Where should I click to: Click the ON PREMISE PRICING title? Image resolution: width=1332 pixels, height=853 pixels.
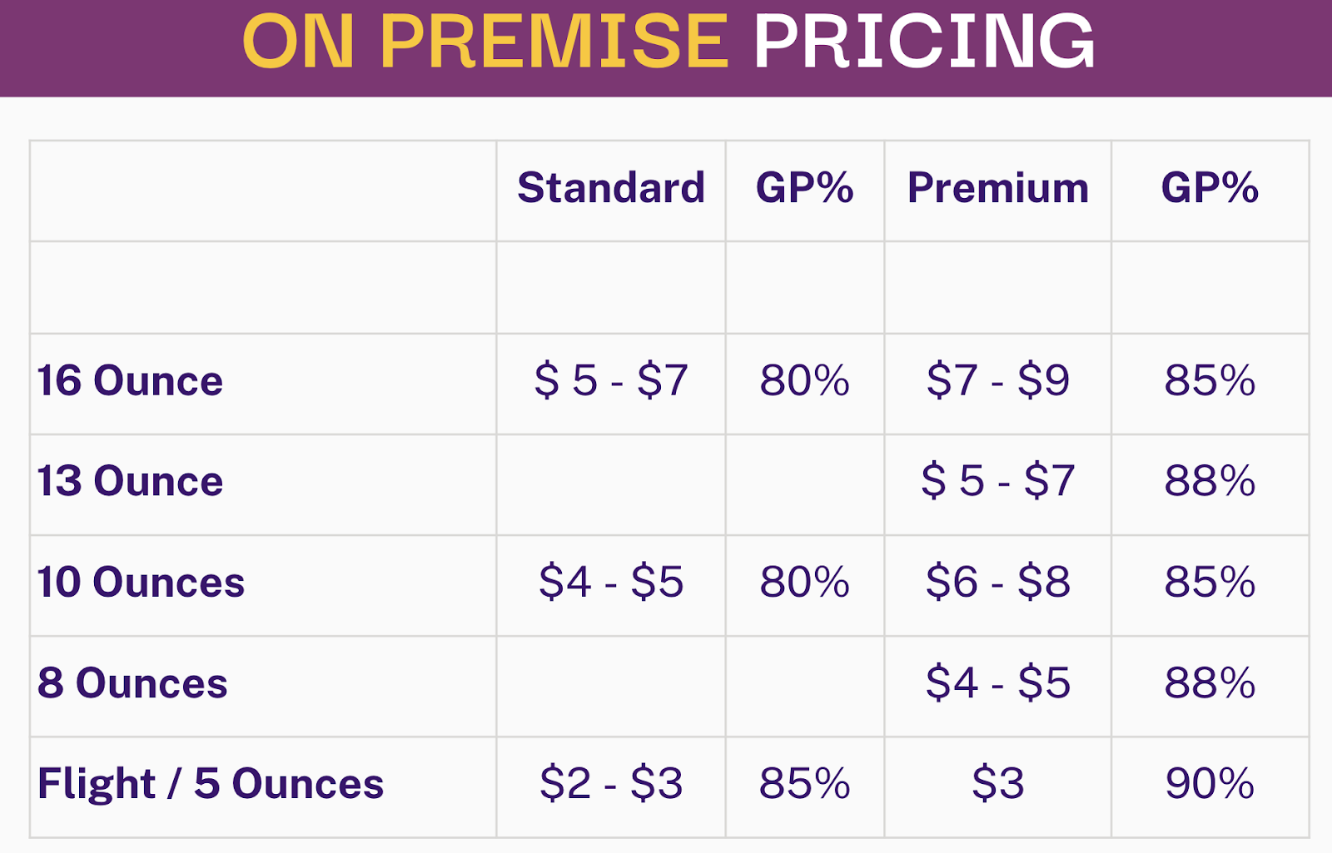[x=668, y=42]
